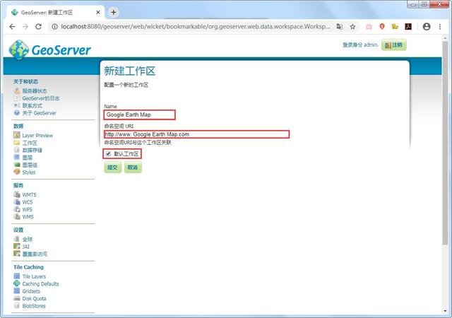Click the WCS service icon
This screenshot has height=318, width=452.
tap(17, 202)
